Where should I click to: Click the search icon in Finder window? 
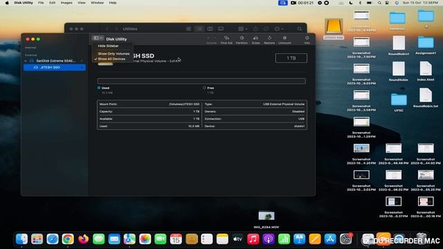pyautogui.click(x=300, y=29)
